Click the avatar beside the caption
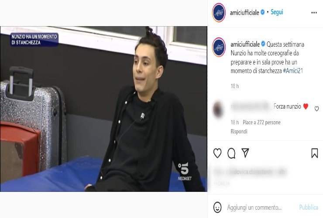The image size is (323, 218). click(x=219, y=47)
